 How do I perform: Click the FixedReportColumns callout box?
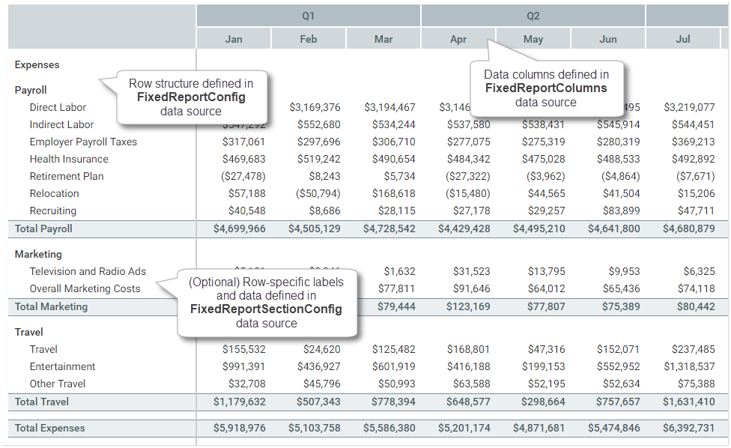(546, 88)
